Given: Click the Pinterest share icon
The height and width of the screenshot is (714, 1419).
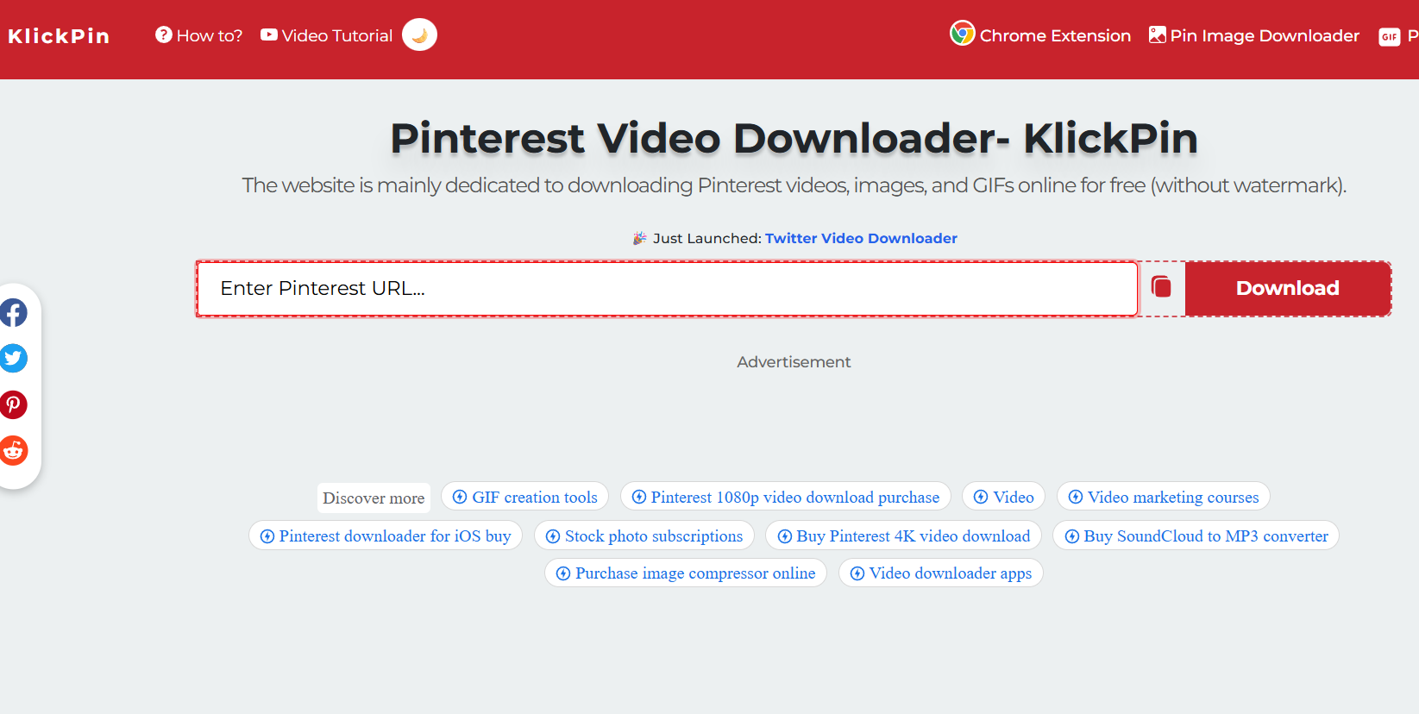Looking at the screenshot, I should point(14,404).
